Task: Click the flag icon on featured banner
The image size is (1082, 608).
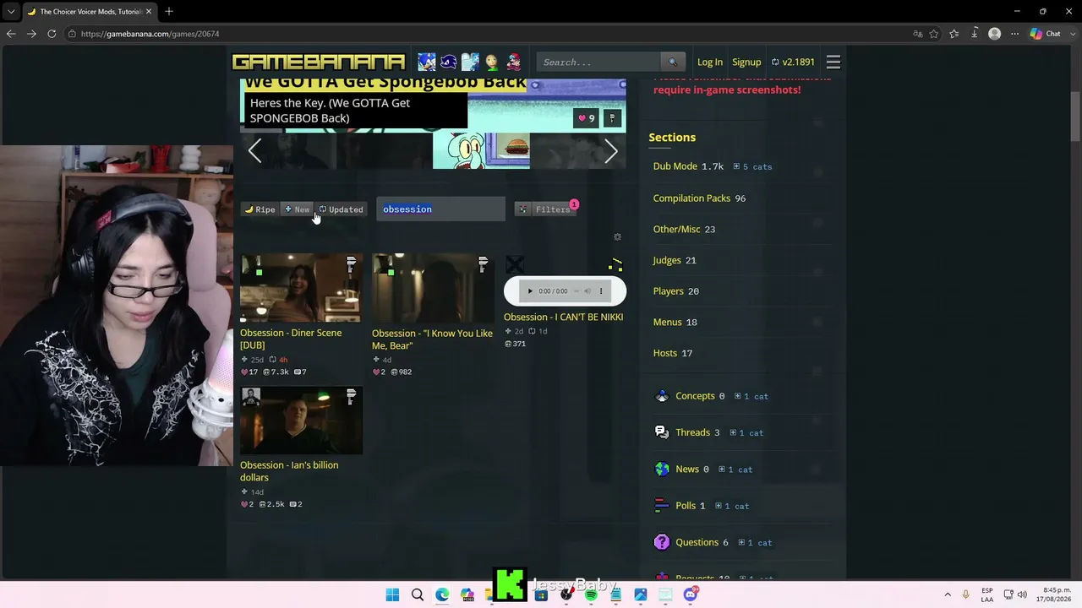Action: click(613, 118)
